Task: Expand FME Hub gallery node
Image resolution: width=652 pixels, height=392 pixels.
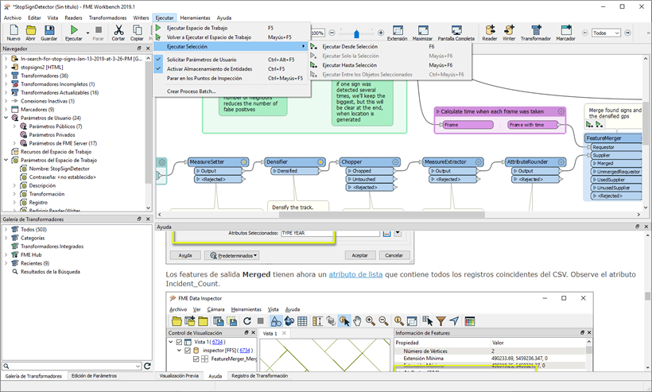Action: click(6, 254)
